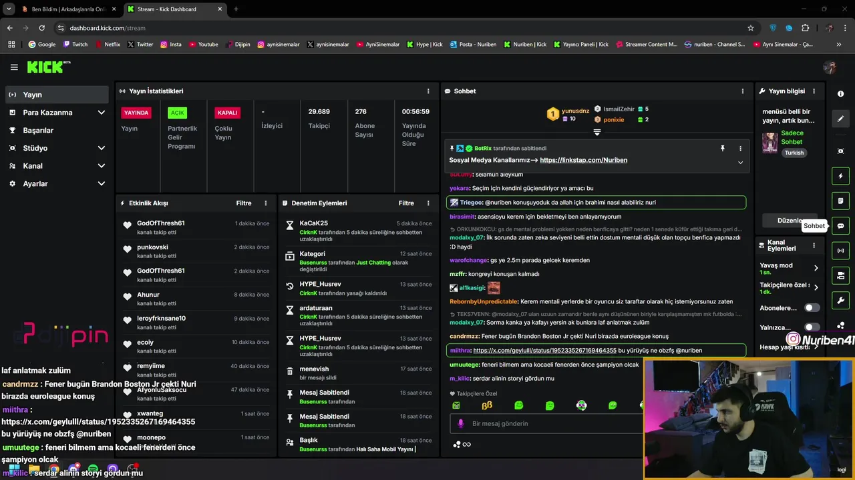Open the info icon in the right toolbar
This screenshot has height=480, width=855.
pyautogui.click(x=841, y=94)
